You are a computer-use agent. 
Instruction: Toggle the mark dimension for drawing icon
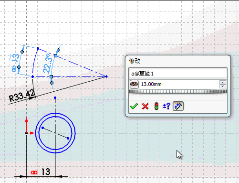pos(178,106)
